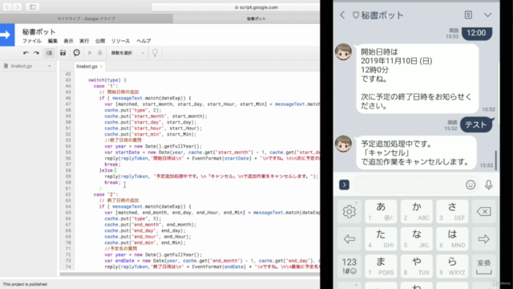
Task: Tap the bot avatar beside 開始日時は message
Action: (x=344, y=51)
